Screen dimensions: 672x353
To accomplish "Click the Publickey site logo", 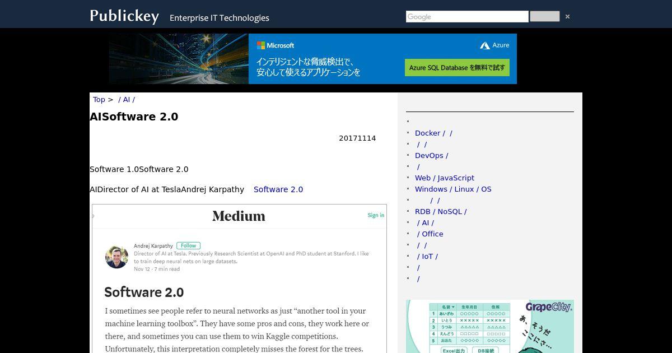I will [x=124, y=16].
